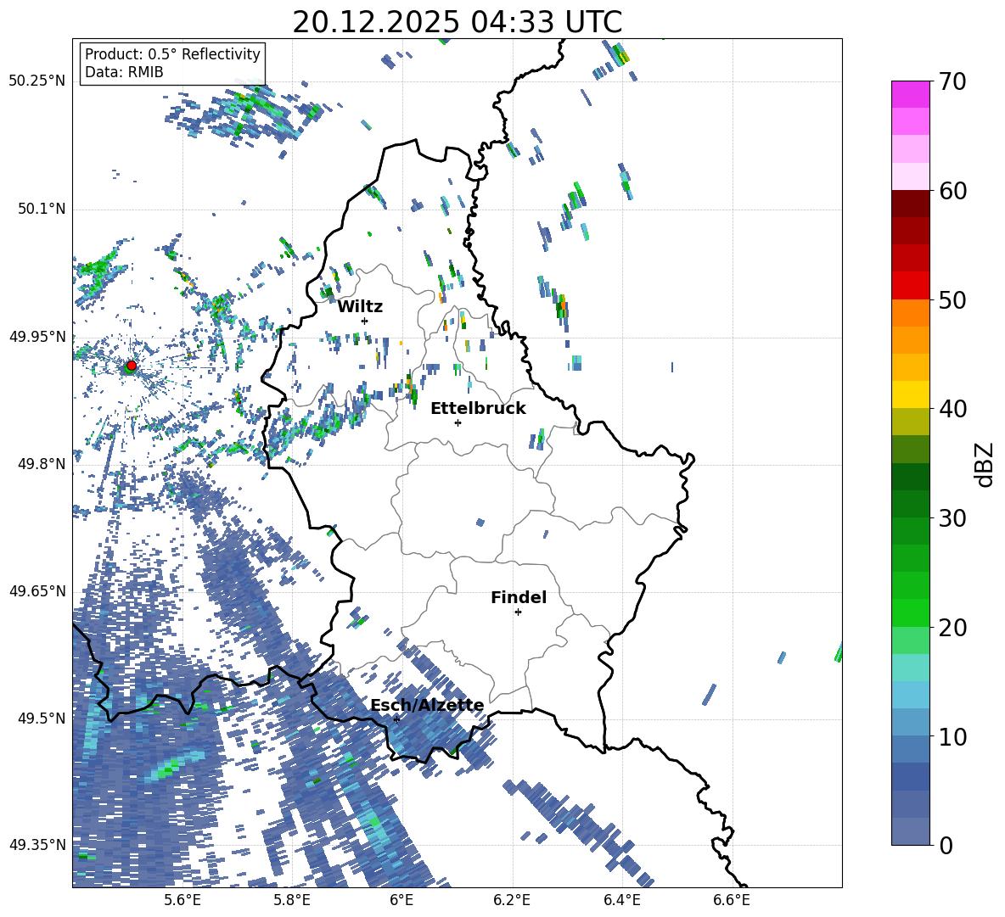This screenshot has width=1005, height=917.
Task: Click the Ettelbruck city label
Action: [478, 409]
